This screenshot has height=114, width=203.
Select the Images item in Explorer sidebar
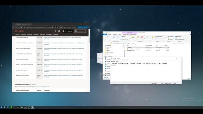point(109,47)
